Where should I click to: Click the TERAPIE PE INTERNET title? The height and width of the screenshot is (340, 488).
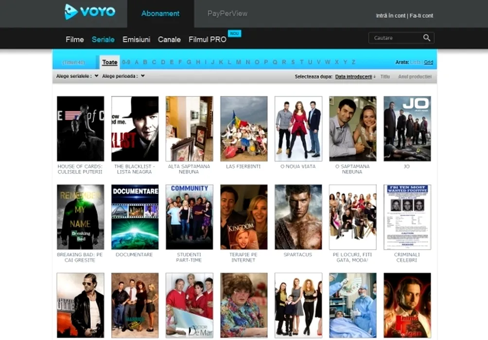click(x=244, y=257)
